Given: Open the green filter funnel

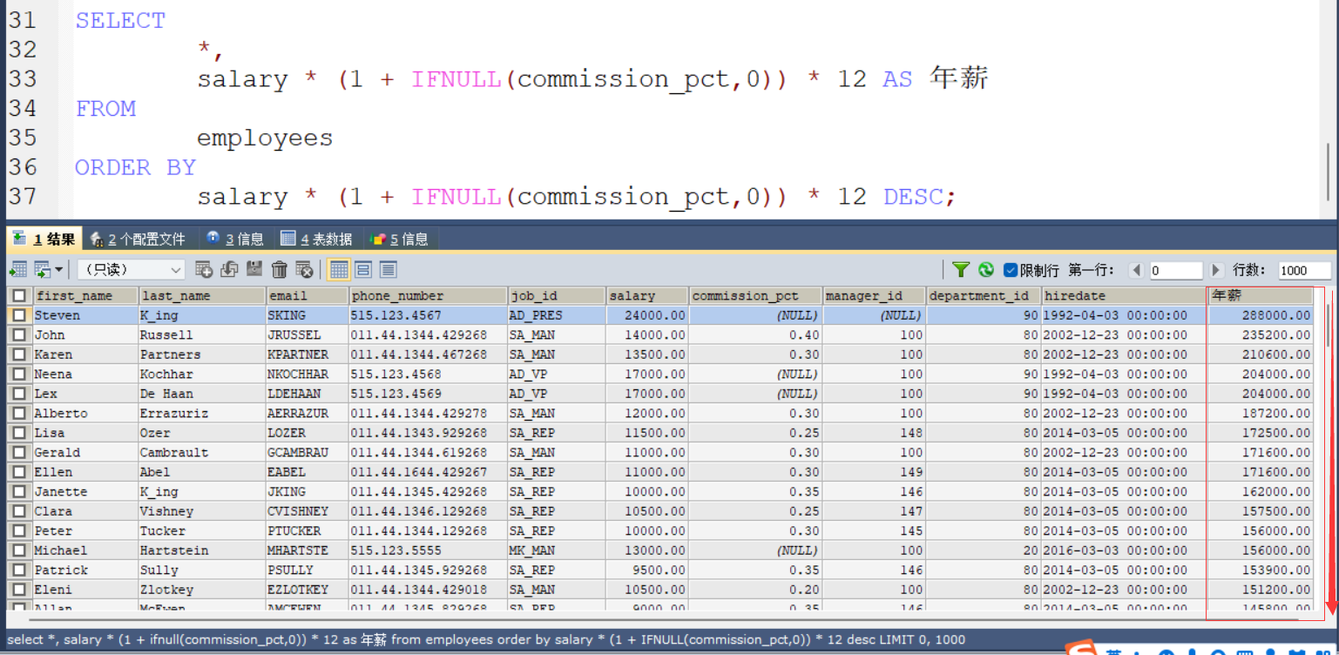Looking at the screenshot, I should (961, 270).
